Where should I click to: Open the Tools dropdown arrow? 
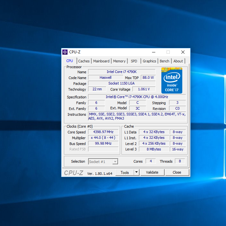coord(137,172)
